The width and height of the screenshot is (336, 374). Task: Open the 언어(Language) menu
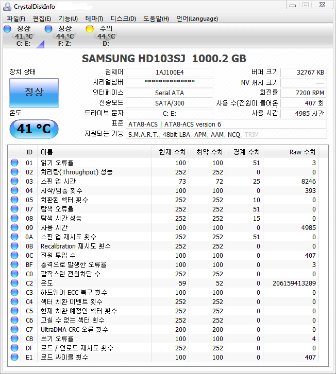[x=197, y=19]
